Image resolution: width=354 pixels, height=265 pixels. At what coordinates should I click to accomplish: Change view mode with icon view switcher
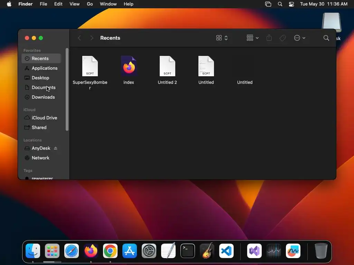click(222, 38)
